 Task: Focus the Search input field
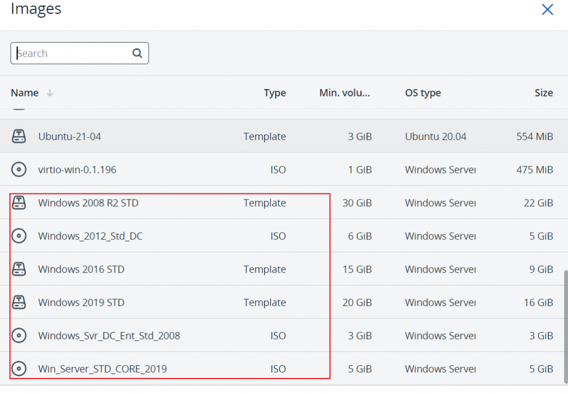(80, 53)
